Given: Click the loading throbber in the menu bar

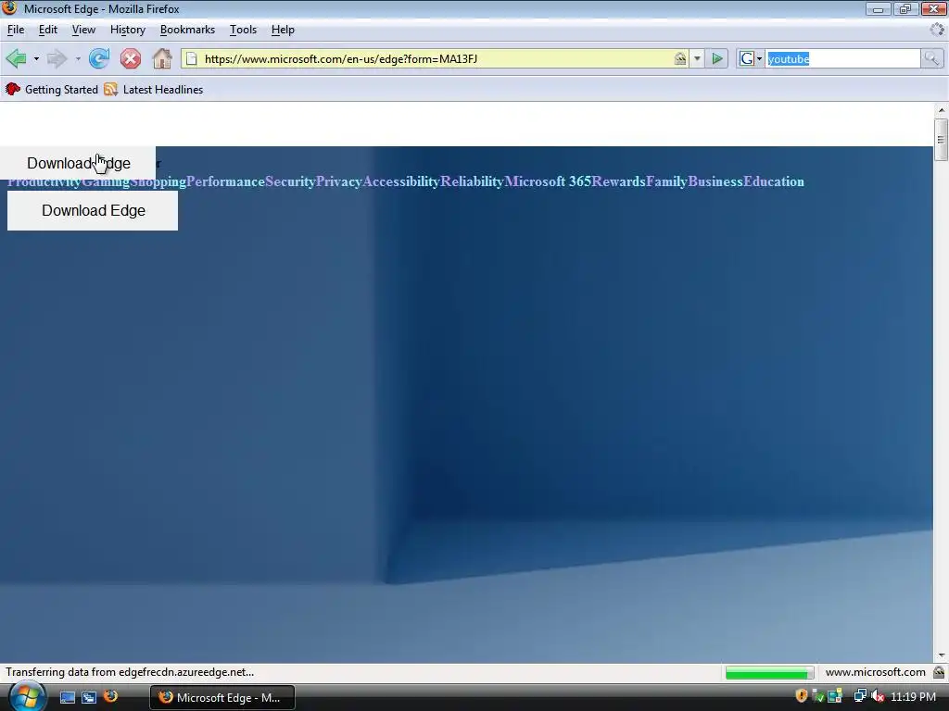Looking at the screenshot, I should point(937,29).
